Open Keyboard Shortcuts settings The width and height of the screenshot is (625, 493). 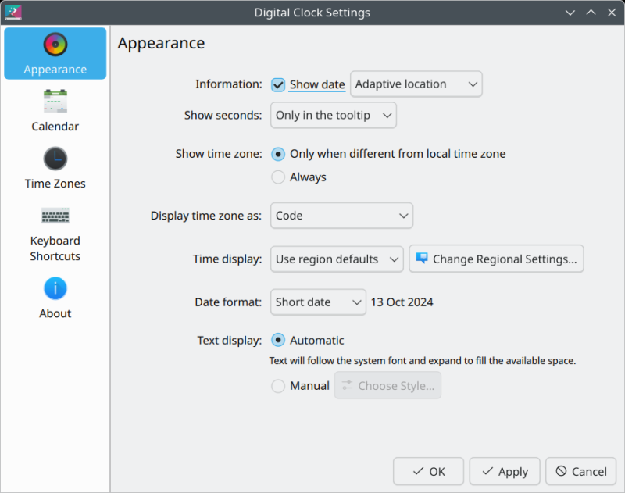(55, 215)
